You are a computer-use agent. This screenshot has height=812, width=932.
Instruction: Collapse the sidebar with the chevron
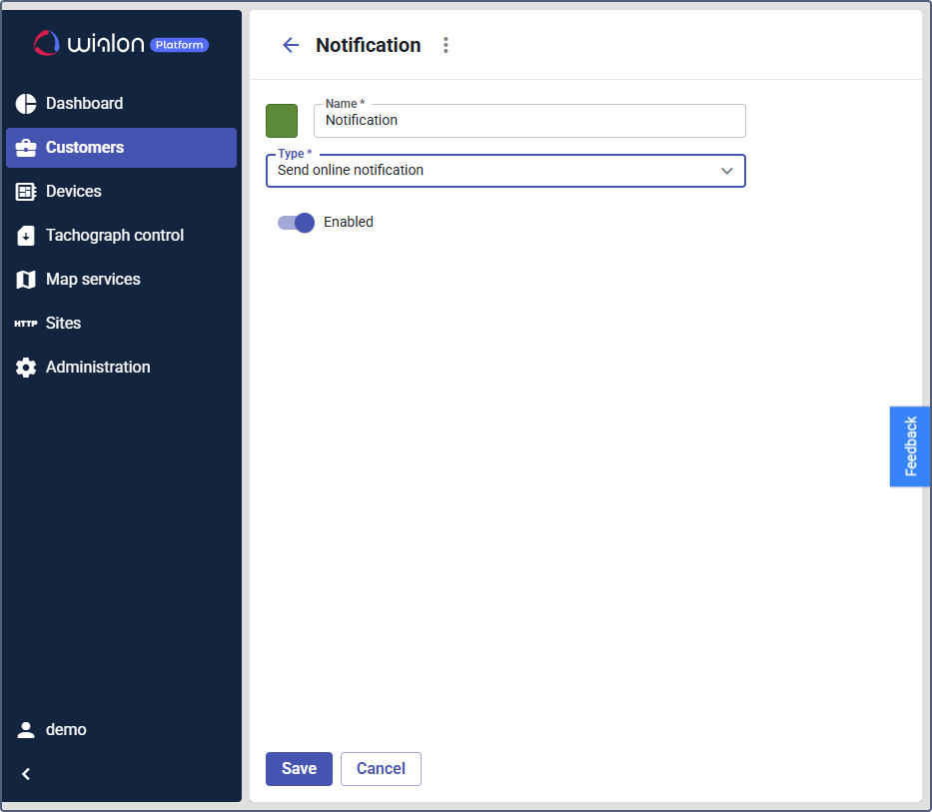click(x=26, y=774)
